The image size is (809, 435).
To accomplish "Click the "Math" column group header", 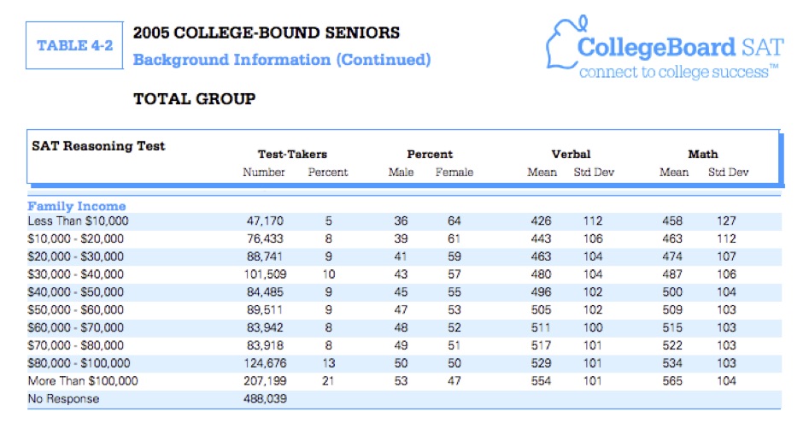I will click(703, 154).
